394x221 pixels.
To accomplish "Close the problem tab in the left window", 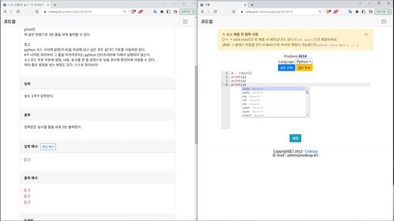I will coord(48,4).
